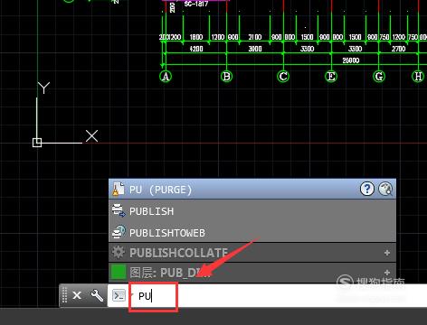This screenshot has width=427, height=325.
Task: Close the command line panel
Action: (77, 295)
